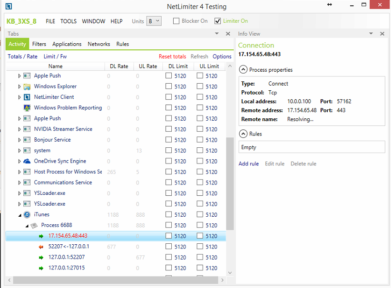Click the Bonjour Service icon
Image resolution: width=391 pixels, height=288 pixels.
coord(27,140)
